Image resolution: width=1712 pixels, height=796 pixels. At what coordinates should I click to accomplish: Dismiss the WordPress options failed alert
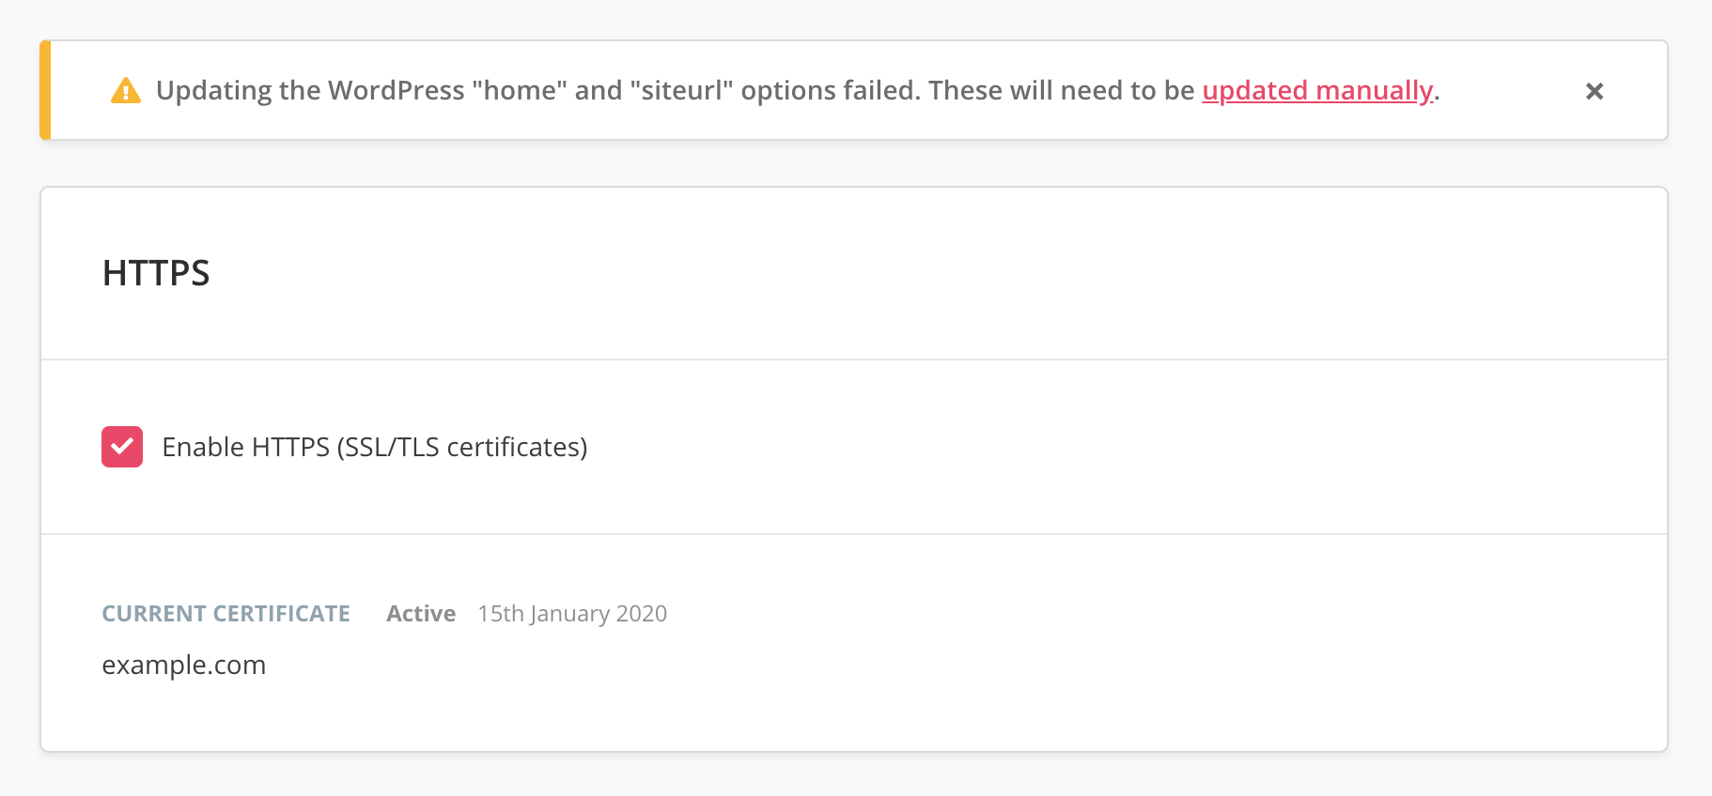click(1595, 91)
